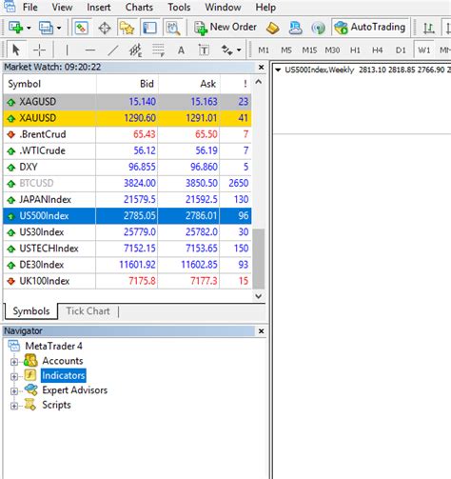
Task: Expand the Expert Advisors tree node
Action: [x=14, y=391]
